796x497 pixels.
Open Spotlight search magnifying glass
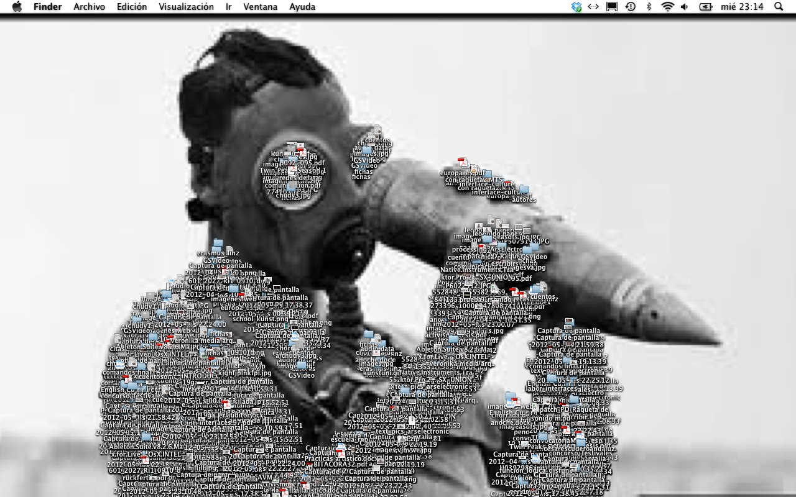(779, 7)
